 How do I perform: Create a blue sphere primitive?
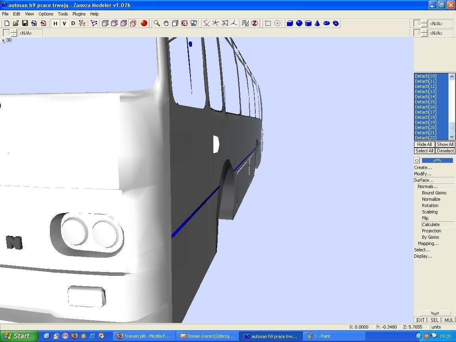299,23
